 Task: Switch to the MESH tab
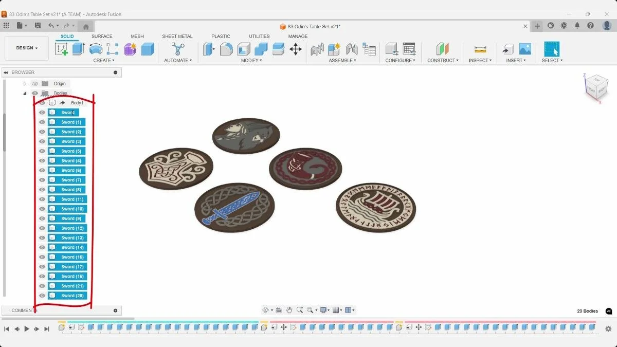click(x=137, y=36)
